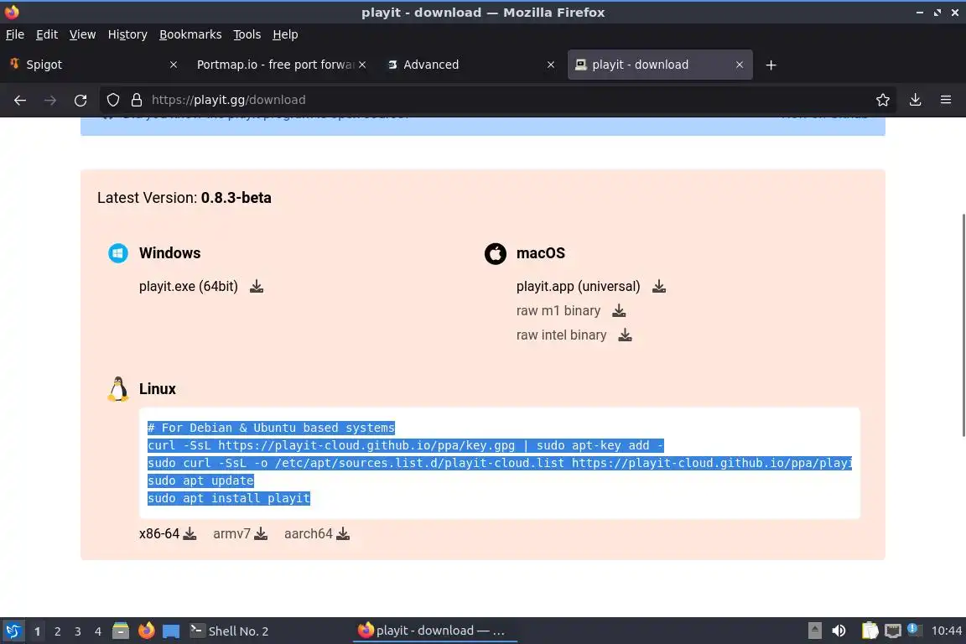Click the raw intel binary link text
The width and height of the screenshot is (966, 644).
561,335
